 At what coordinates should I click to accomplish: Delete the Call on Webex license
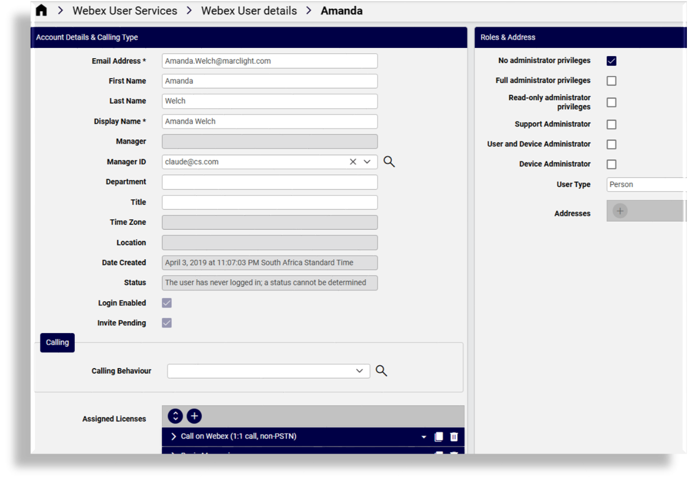tap(453, 436)
